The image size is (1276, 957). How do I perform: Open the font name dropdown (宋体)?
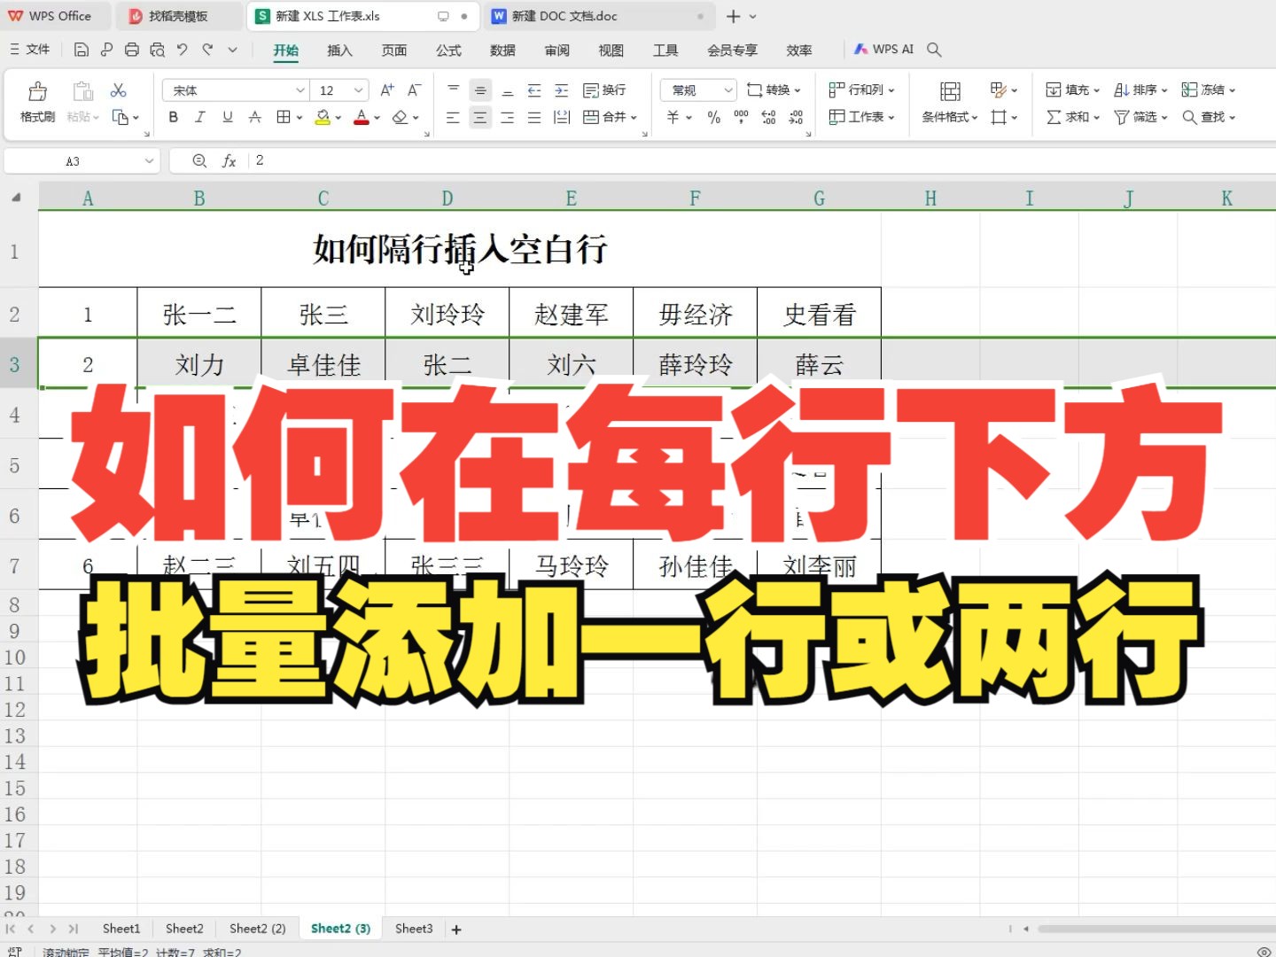(x=300, y=90)
